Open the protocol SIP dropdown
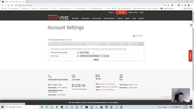 coord(82,53)
